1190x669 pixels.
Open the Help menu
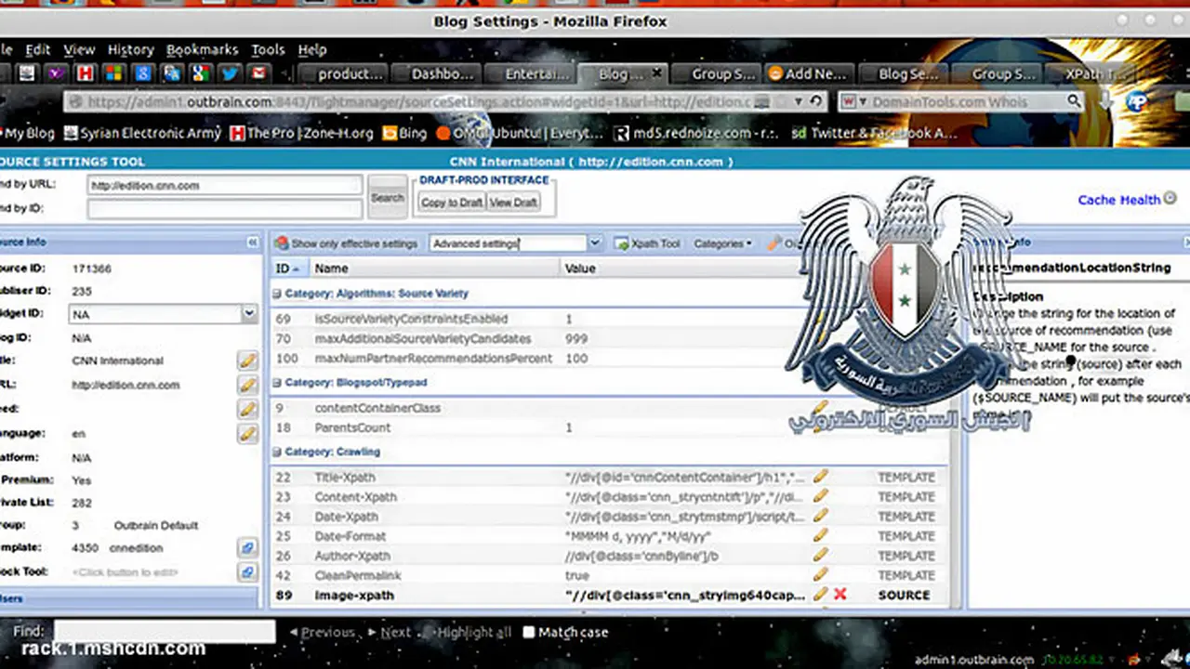click(x=311, y=49)
